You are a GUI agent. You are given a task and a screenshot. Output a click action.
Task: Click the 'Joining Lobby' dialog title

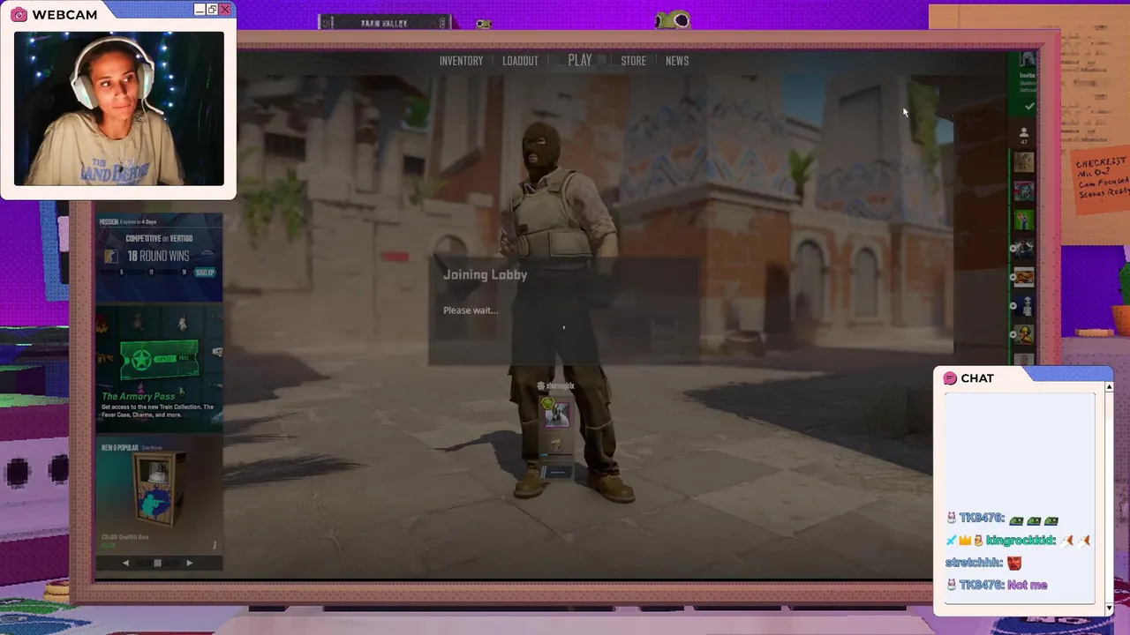pos(485,274)
